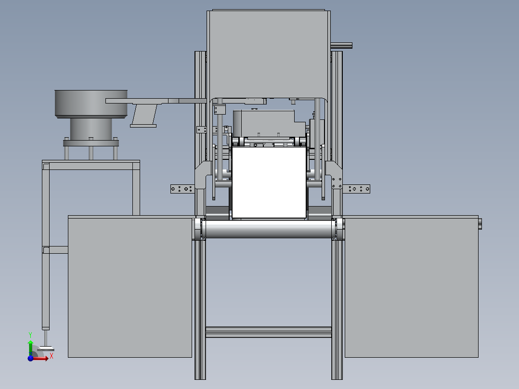Click the blue Z axis ball of triad
This screenshot has height=389, width=519.
30,359
